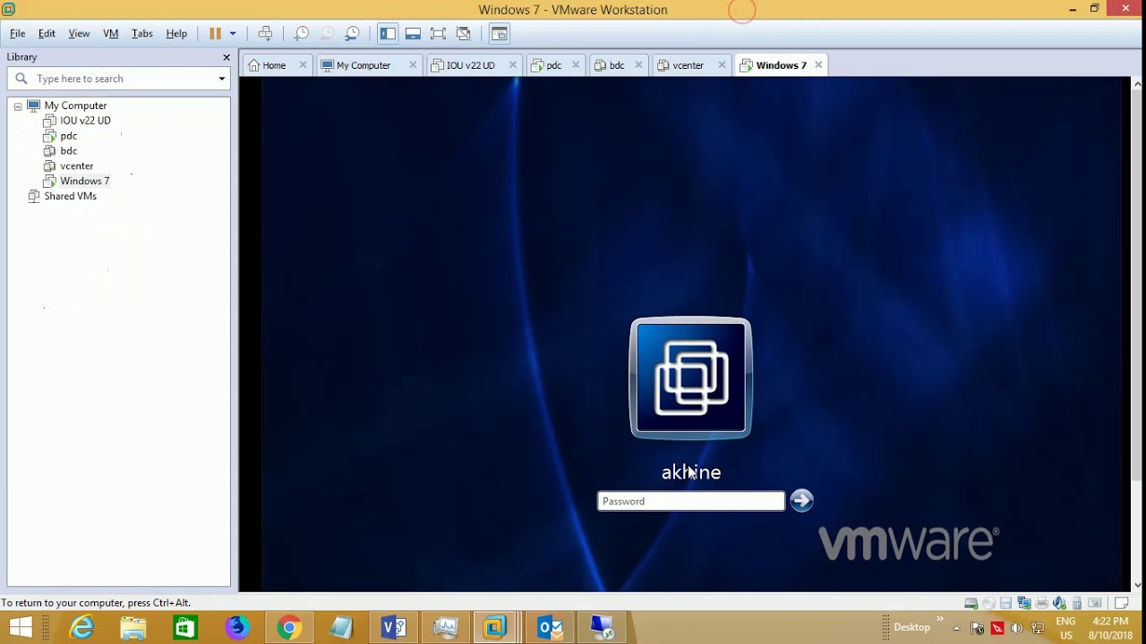
Task: Focus the Password input field
Action: (x=691, y=501)
